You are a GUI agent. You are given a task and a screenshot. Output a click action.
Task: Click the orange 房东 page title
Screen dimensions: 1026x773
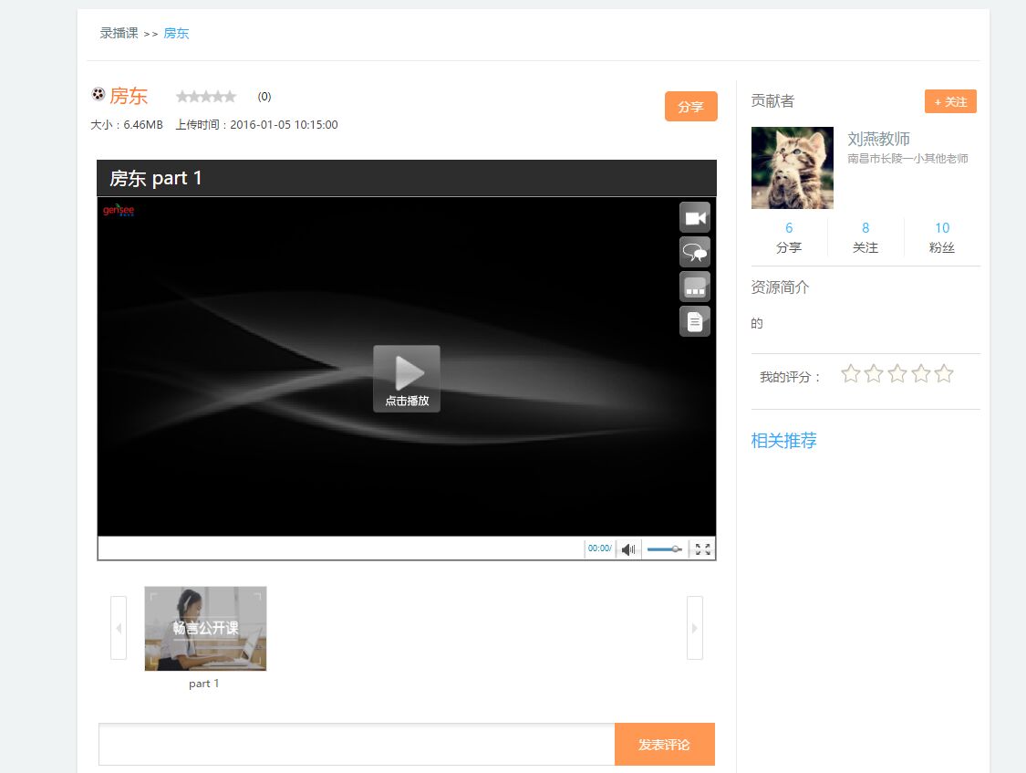pos(129,96)
